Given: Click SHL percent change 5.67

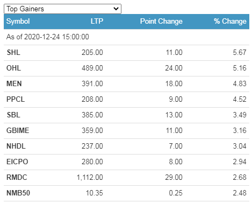Looking at the screenshot, I should coord(240,53).
